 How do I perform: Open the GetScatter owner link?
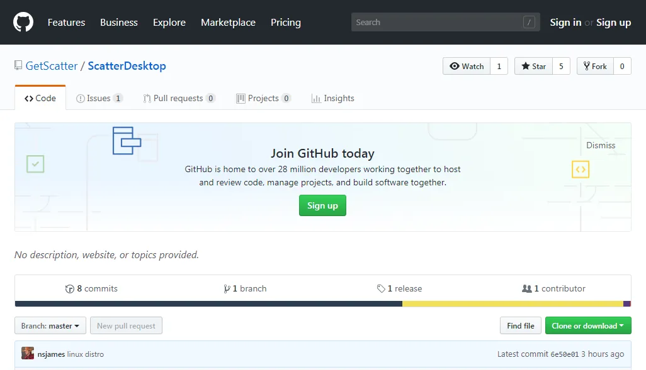52,66
